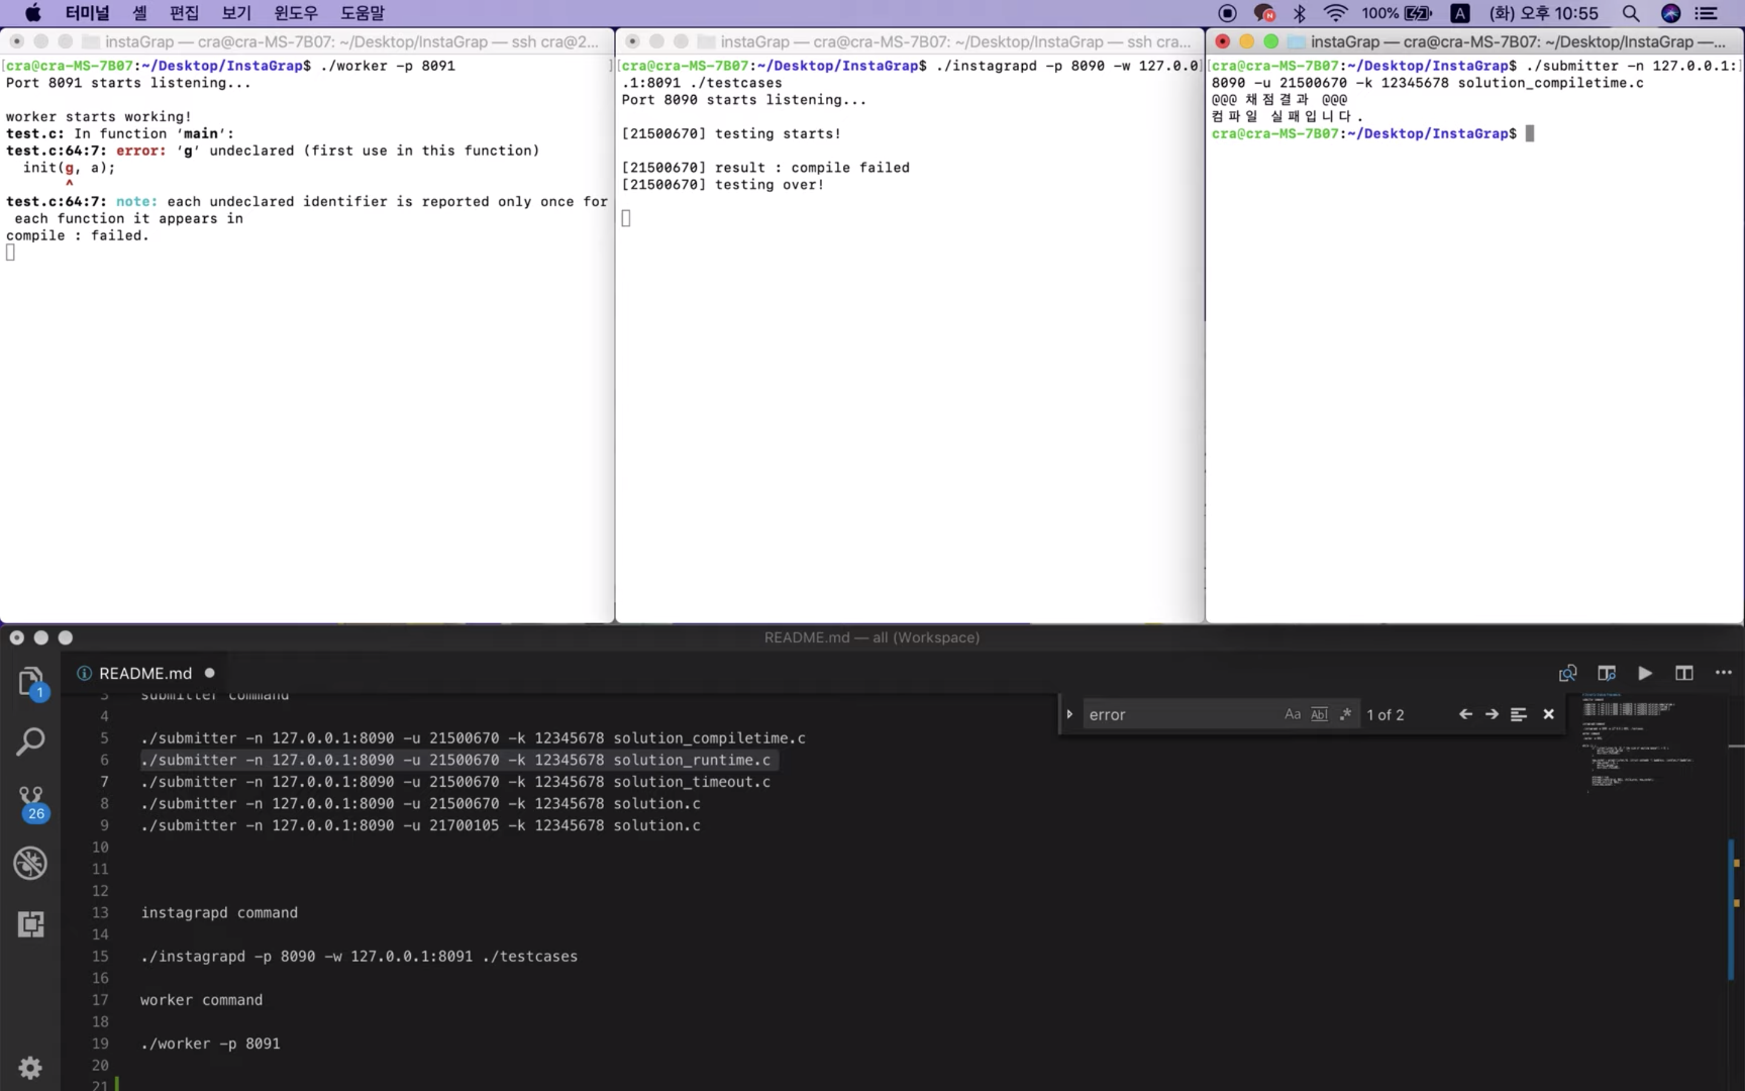Toggle Match Whole Word in find widget

click(1319, 715)
